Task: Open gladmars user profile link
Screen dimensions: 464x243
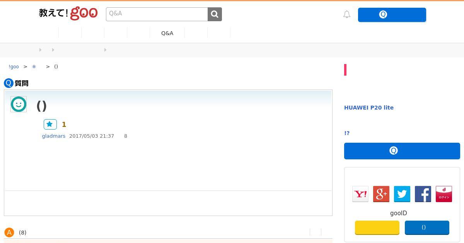Action: 54,136
